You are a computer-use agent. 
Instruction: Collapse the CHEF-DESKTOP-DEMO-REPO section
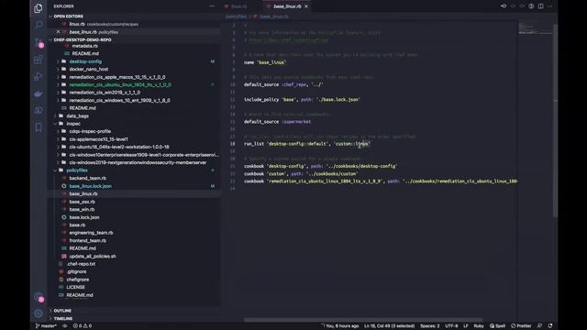point(83,39)
